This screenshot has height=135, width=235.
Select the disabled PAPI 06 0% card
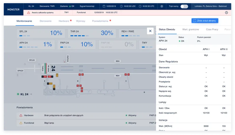(x=117, y=45)
